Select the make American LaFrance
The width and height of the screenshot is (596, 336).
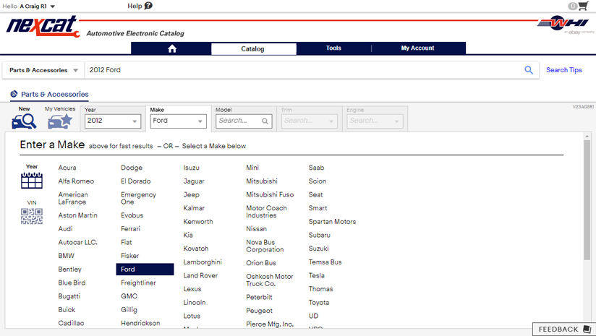(x=73, y=198)
